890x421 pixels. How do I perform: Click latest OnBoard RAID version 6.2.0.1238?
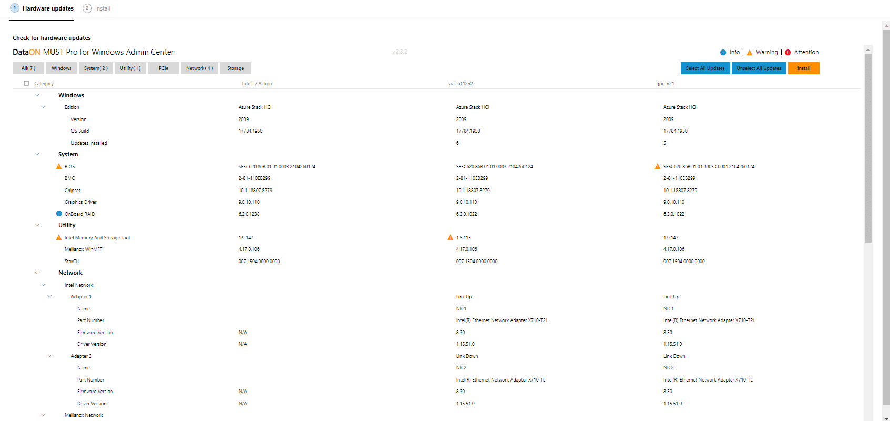click(x=249, y=214)
